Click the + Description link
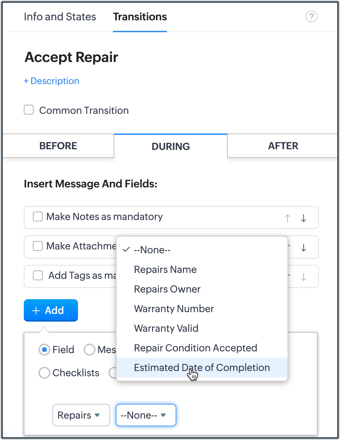 pos(51,81)
